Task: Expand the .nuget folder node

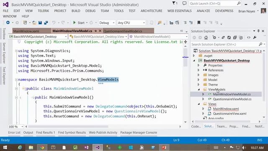Action: [194, 56]
